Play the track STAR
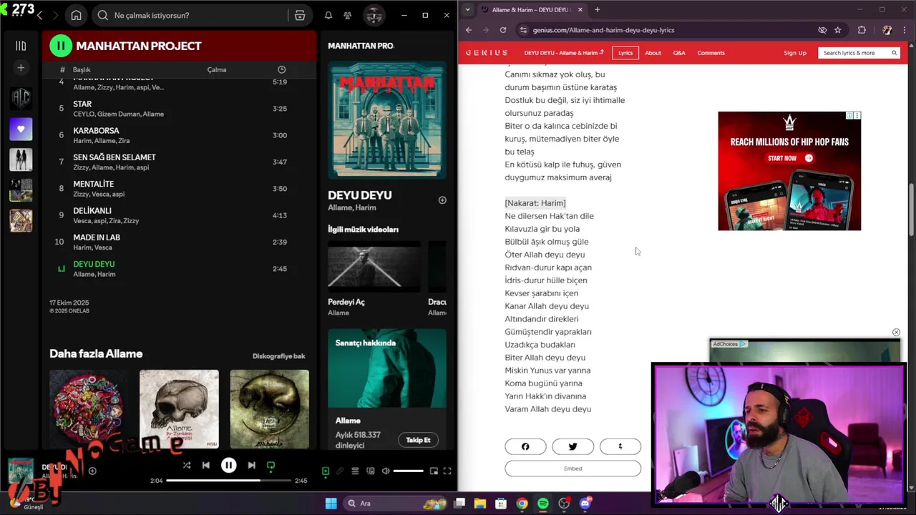 (179, 109)
